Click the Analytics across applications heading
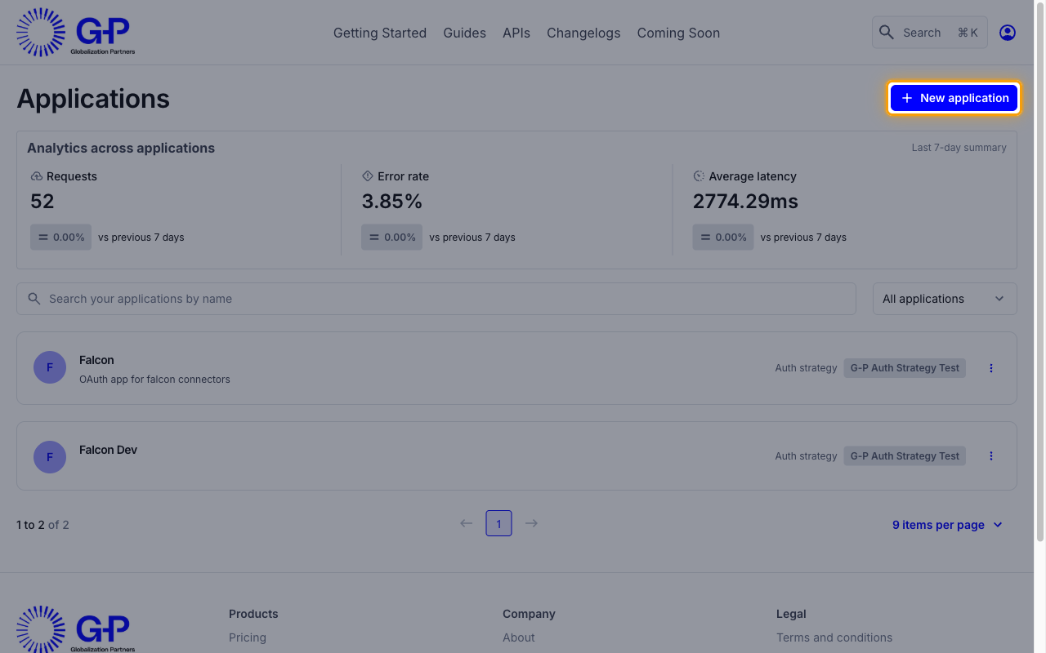 click(121, 148)
